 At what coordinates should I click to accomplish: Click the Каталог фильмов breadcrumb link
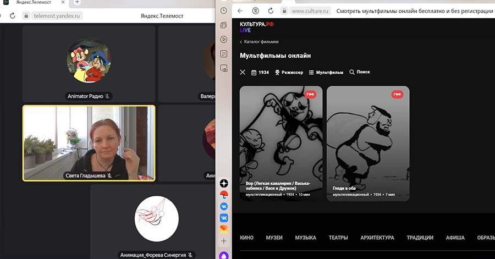point(261,42)
